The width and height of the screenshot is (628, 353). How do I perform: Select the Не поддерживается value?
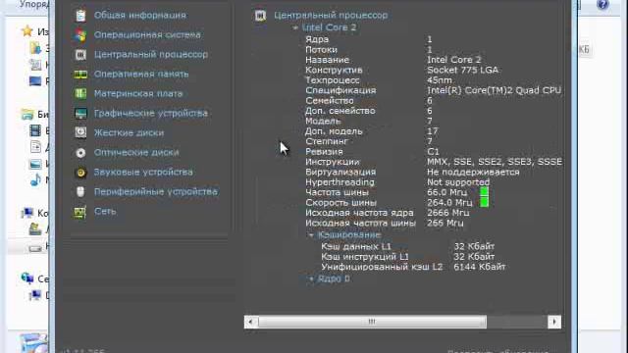pyautogui.click(x=473, y=173)
